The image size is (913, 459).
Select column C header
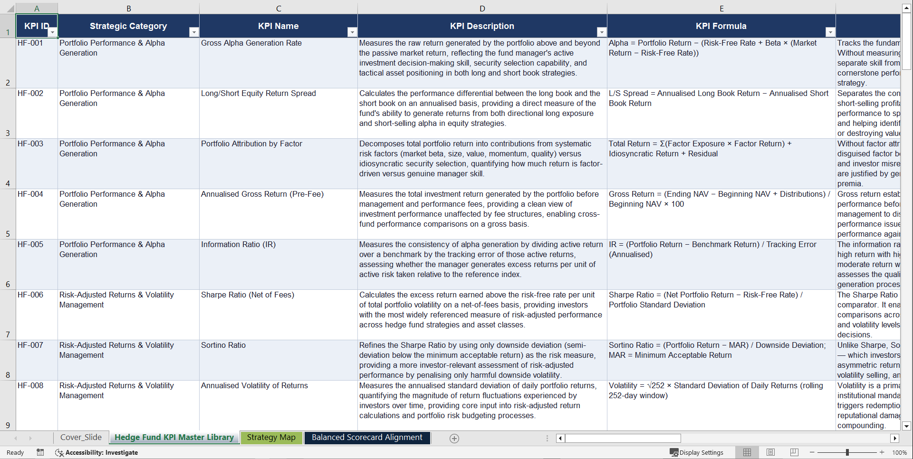[x=279, y=8]
